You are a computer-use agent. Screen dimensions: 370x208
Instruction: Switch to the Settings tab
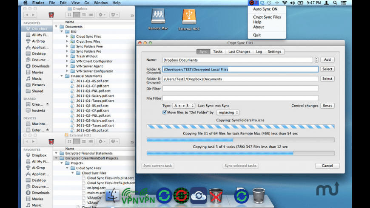point(274,52)
